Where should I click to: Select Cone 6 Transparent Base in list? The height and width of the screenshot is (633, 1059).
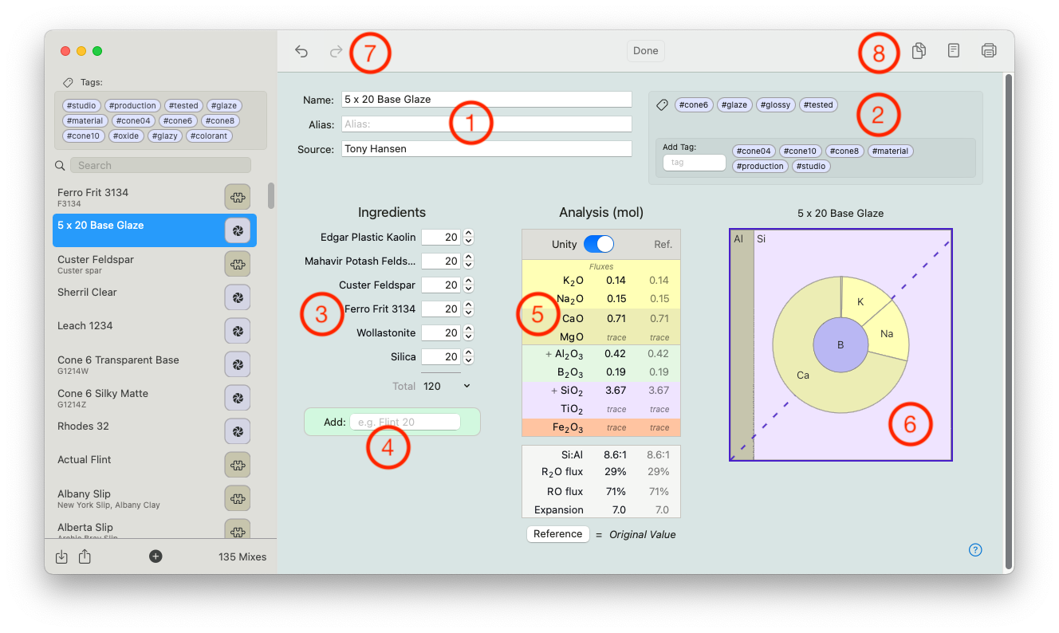tap(155, 364)
